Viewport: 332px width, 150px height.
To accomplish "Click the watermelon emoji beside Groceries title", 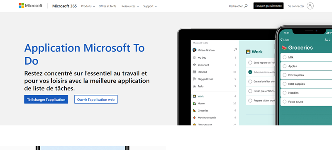I will [284, 48].
